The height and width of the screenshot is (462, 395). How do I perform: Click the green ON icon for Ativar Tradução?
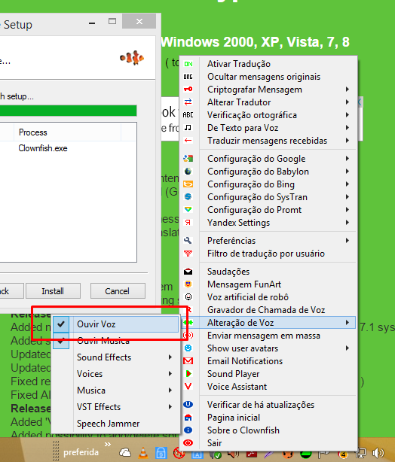188,64
